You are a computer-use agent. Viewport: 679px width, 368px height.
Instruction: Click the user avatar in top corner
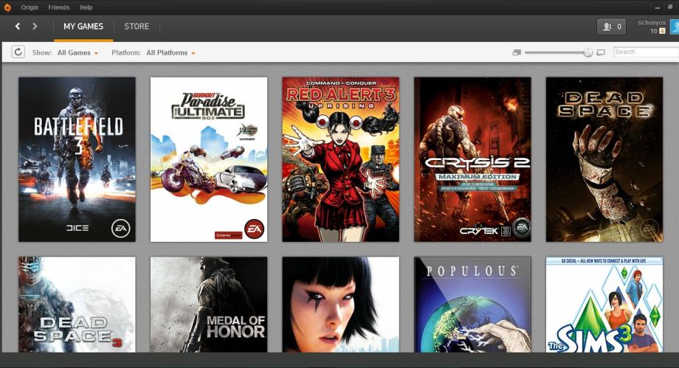[x=675, y=27]
